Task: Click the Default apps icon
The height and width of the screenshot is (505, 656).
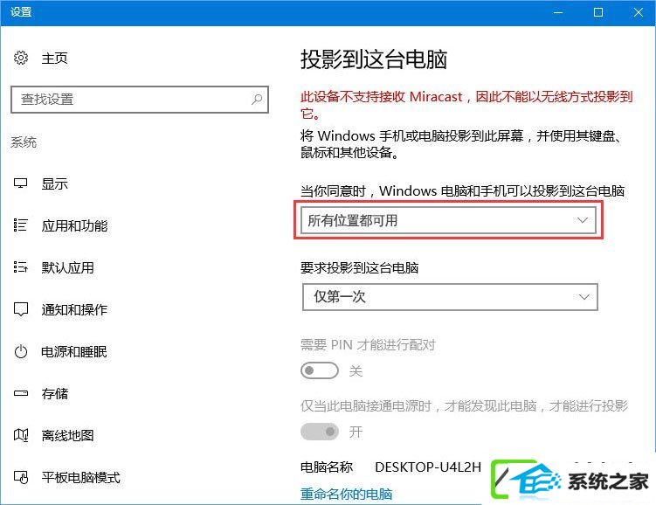Action: (20, 267)
